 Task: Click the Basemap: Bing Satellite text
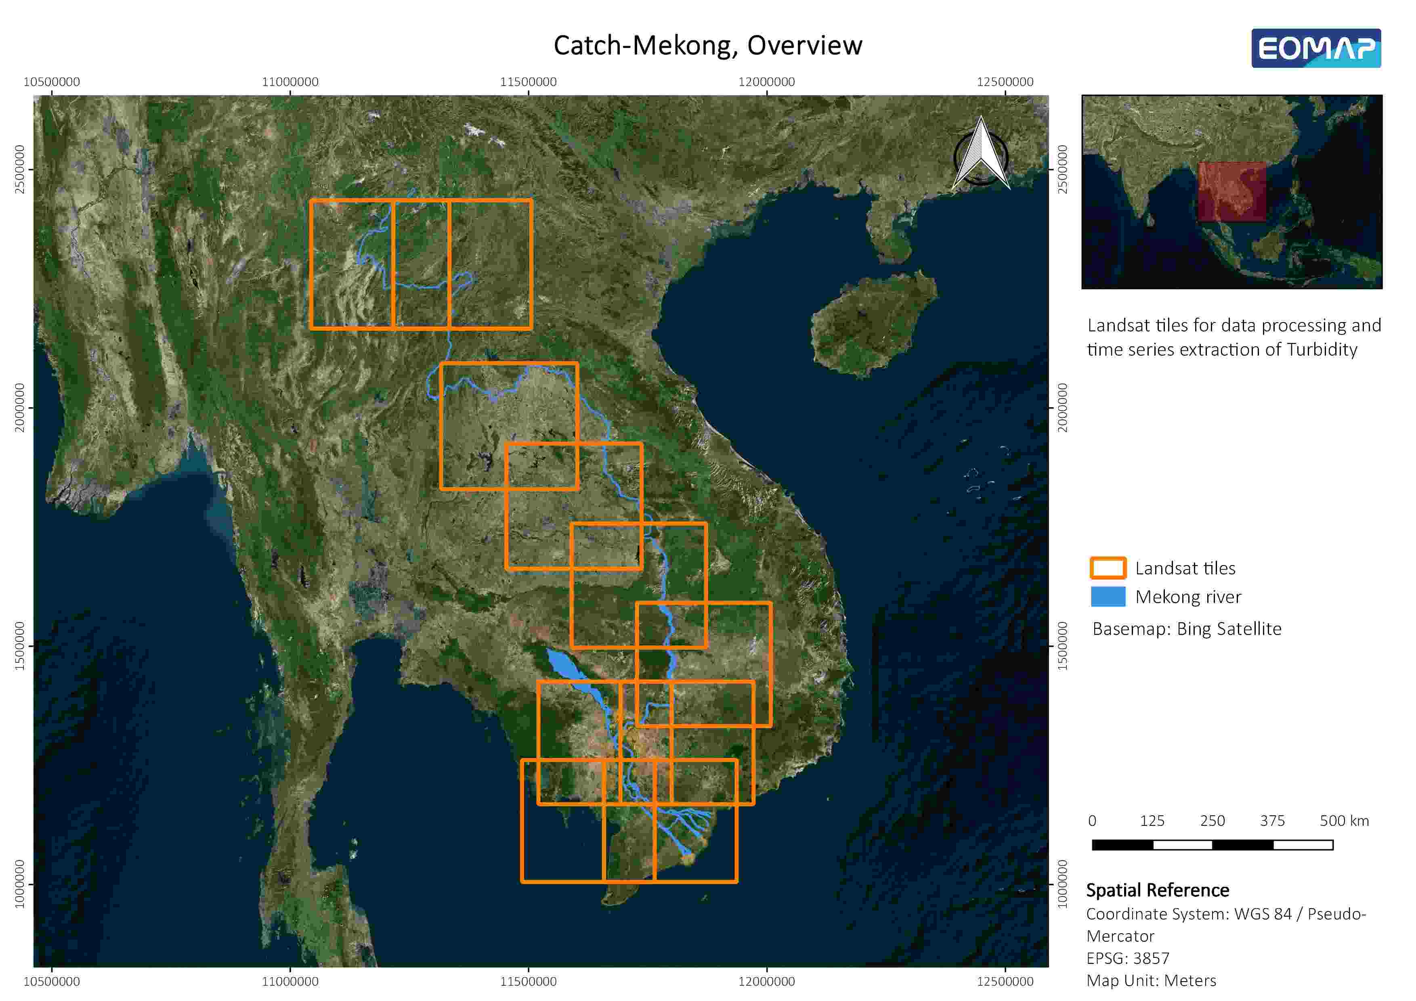coord(1187,629)
